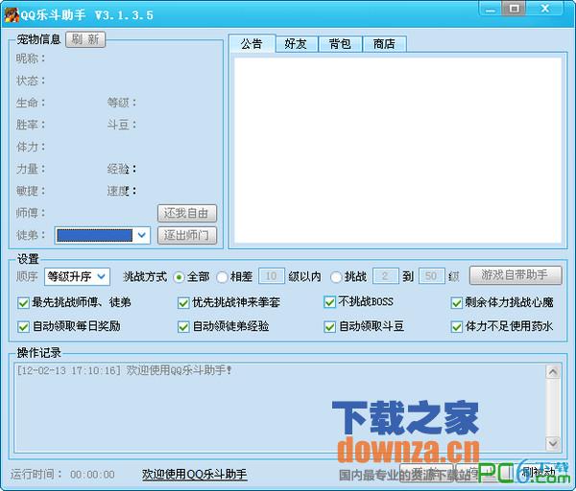
Task: Toggle 体力不足使用药水 checkbox
Action: point(457,327)
